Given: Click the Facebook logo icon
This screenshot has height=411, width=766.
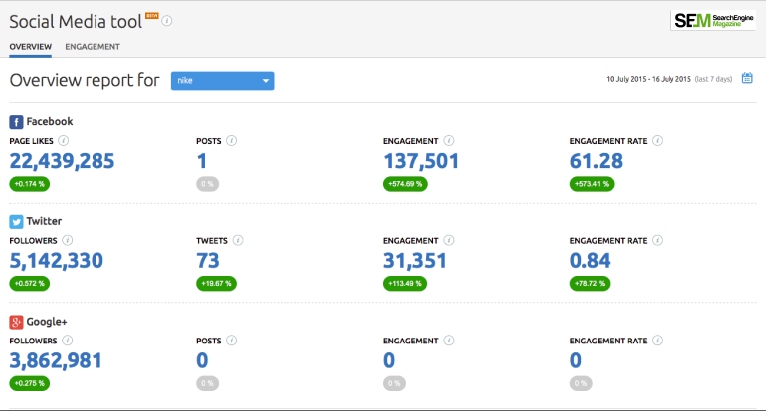Looking at the screenshot, I should click(x=16, y=122).
